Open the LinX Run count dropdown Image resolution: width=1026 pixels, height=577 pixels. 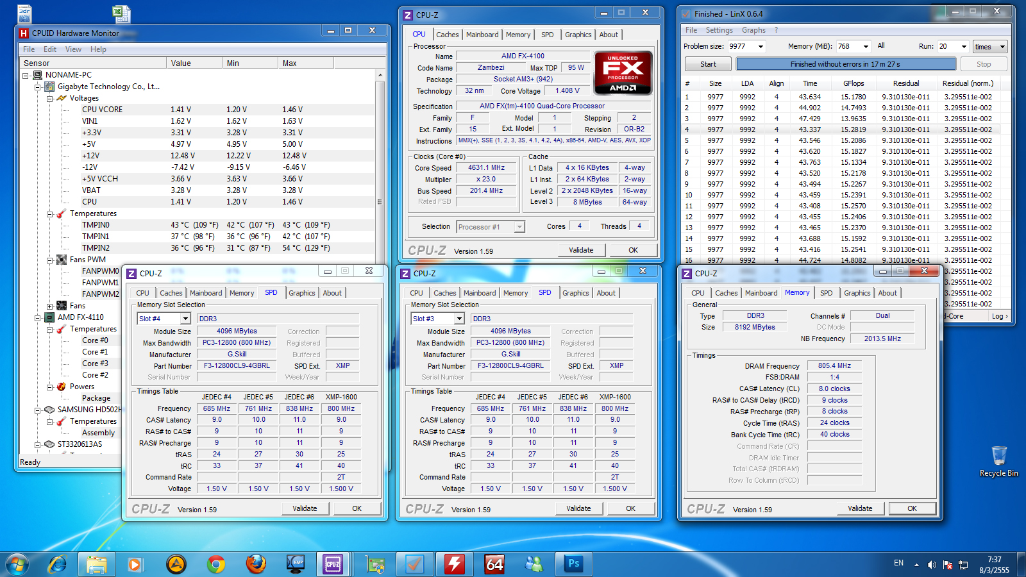[x=963, y=46]
